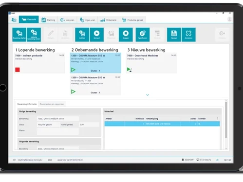Image resolution: width=243 pixels, height=182 pixels.
Task: Click the Memo text field
Action: (x=58, y=131)
